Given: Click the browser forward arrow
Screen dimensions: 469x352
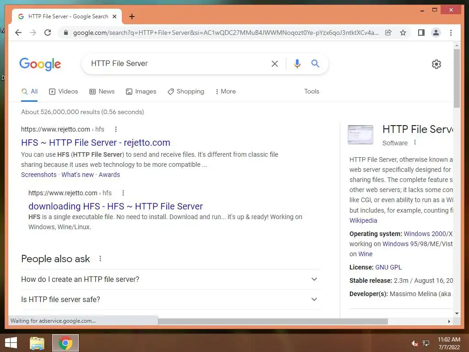Looking at the screenshot, I should click(33, 33).
